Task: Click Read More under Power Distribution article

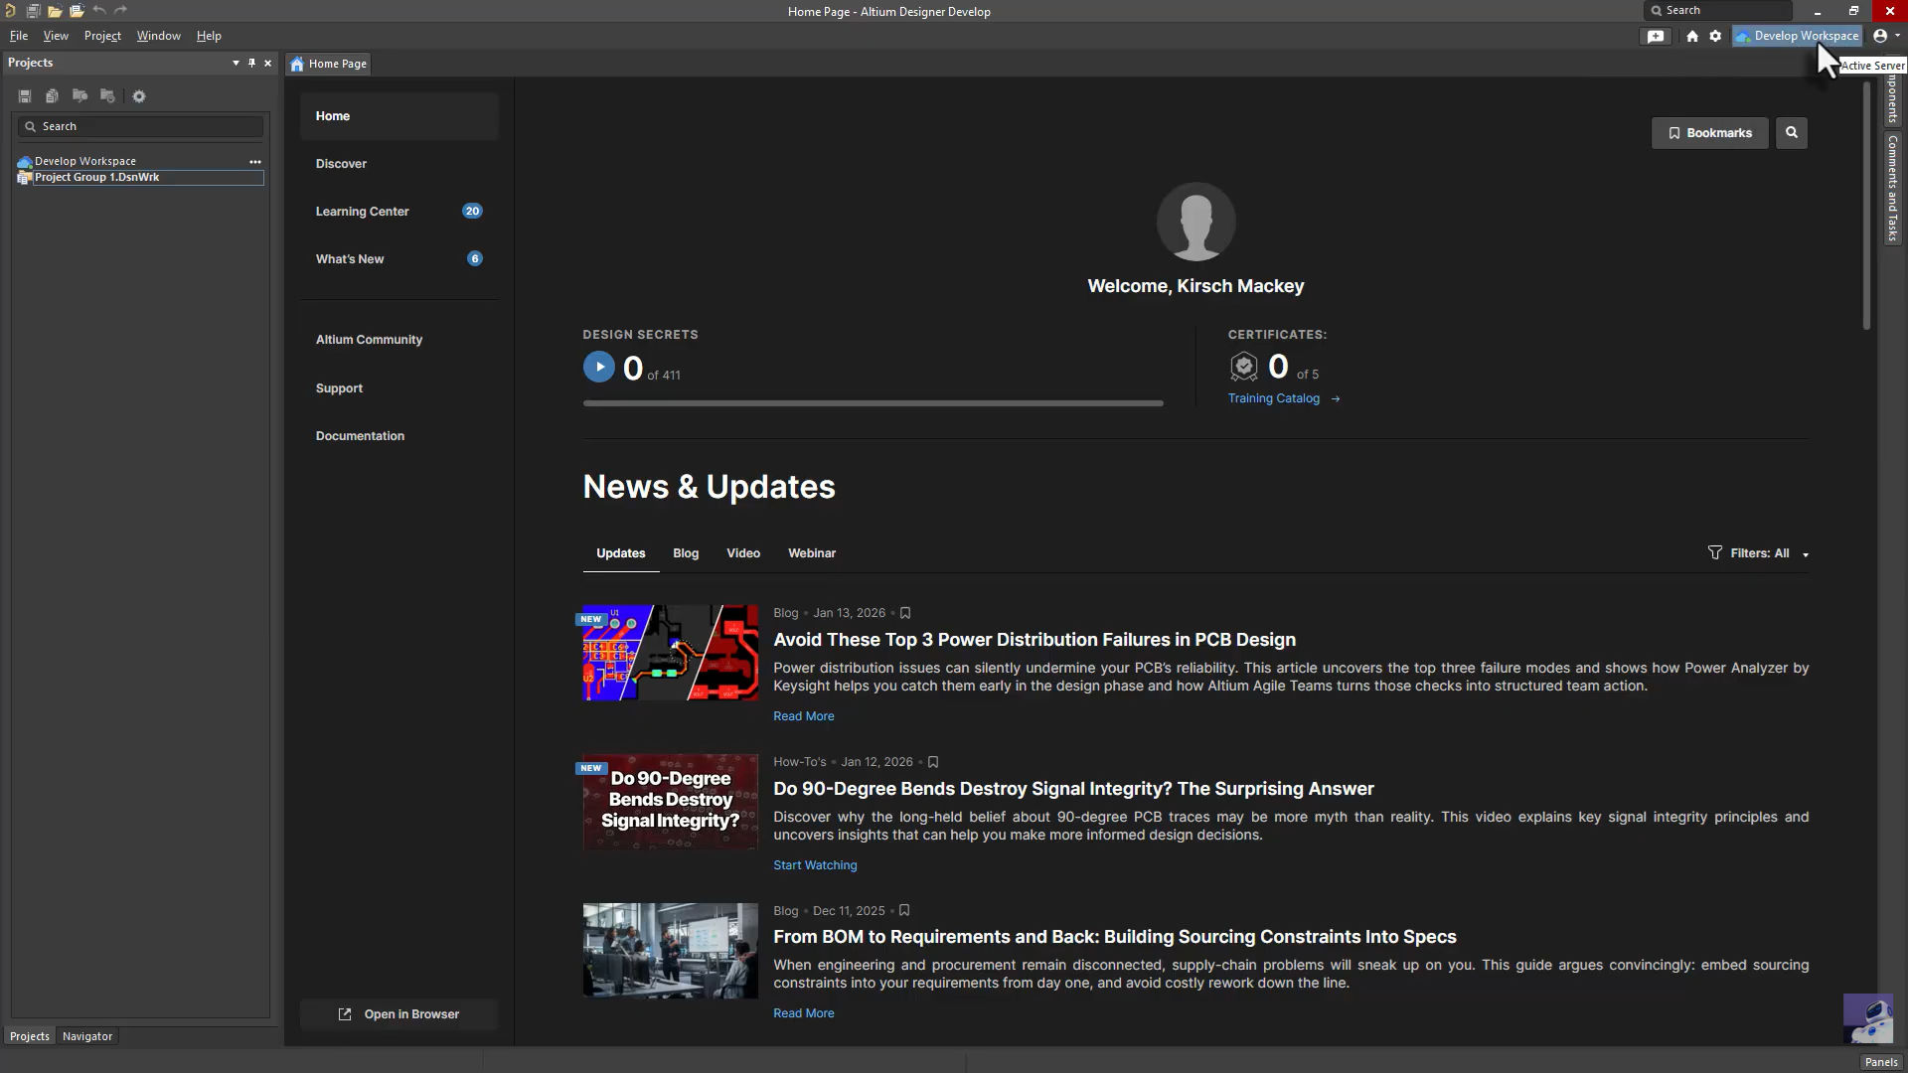Action: point(804,716)
